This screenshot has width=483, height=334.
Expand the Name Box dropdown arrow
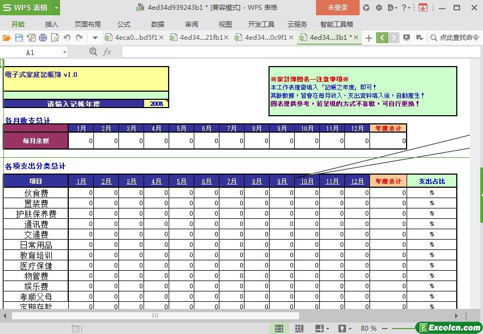point(64,52)
